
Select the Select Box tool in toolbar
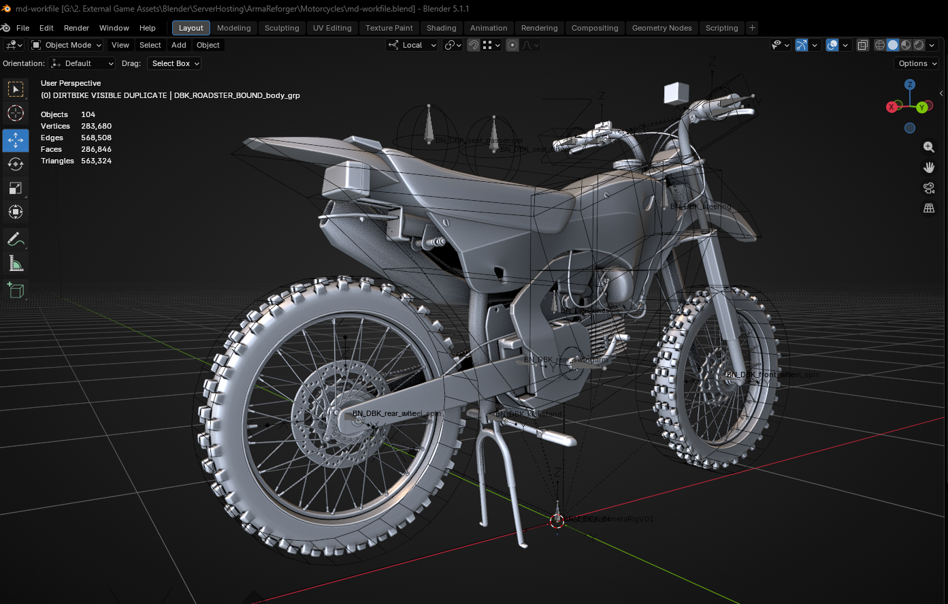[x=16, y=89]
